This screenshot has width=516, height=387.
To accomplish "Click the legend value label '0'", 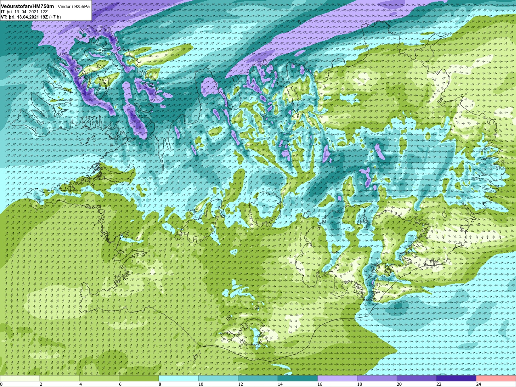I will [2, 384].
